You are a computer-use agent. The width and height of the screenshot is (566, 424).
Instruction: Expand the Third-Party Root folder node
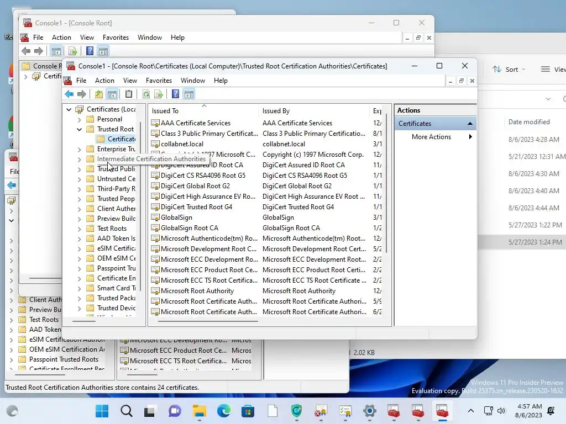(x=80, y=189)
